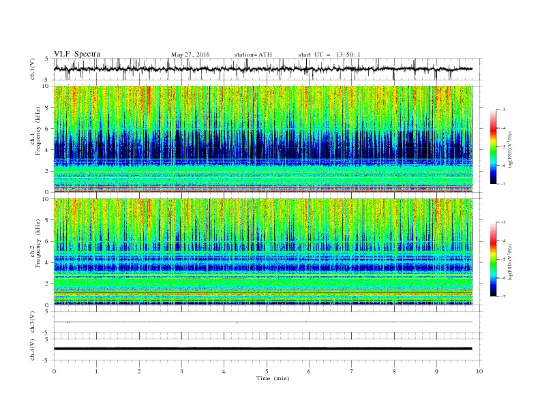Click the "-5" tick on ch.2 color bar
The width and height of the screenshot is (540, 417).
tap(503, 259)
